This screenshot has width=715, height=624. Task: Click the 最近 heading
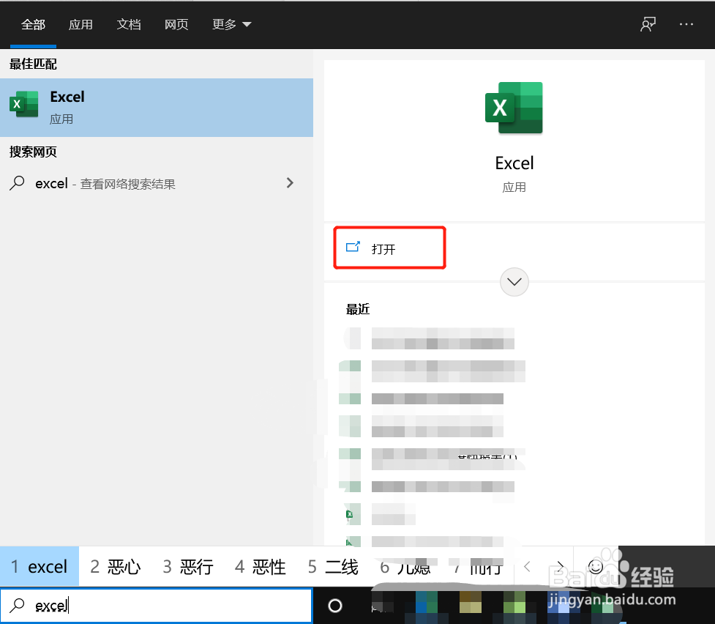point(357,309)
